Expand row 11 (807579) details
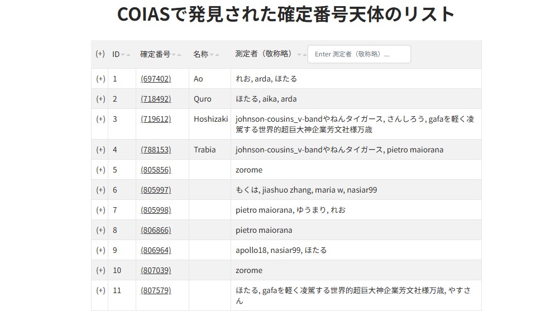 click(x=100, y=290)
